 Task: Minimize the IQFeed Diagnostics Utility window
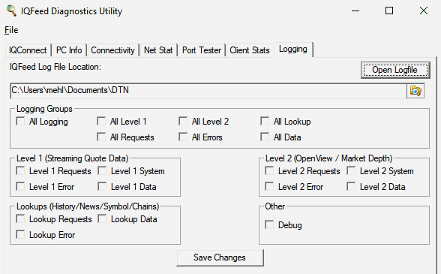click(x=355, y=11)
